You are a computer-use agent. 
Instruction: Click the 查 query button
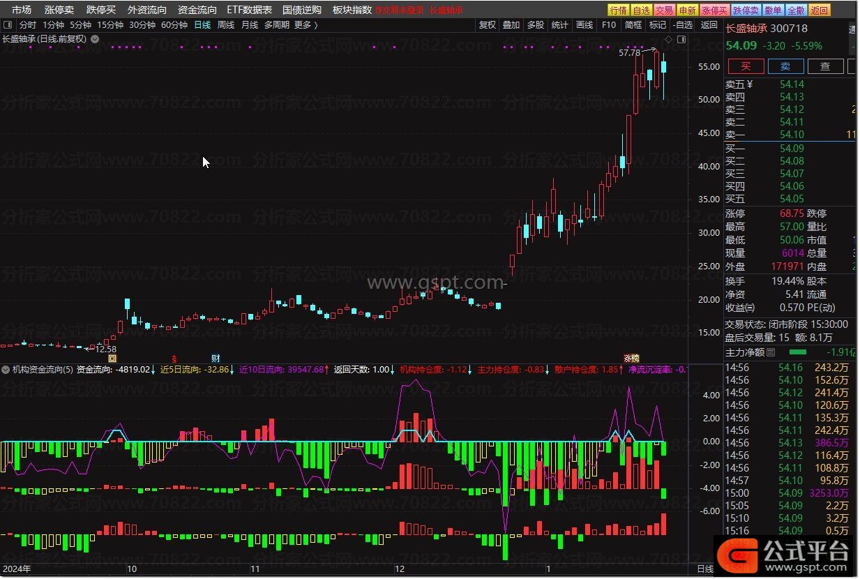[x=825, y=66]
